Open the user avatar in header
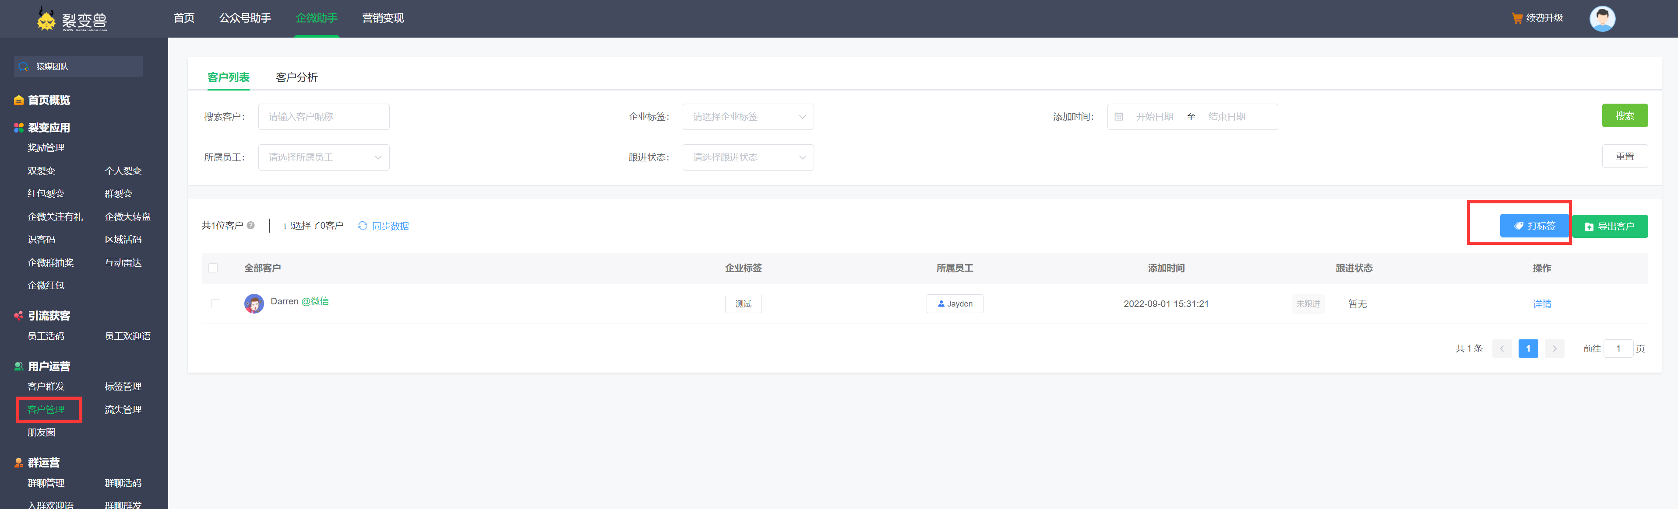The height and width of the screenshot is (509, 1678). tap(1602, 18)
